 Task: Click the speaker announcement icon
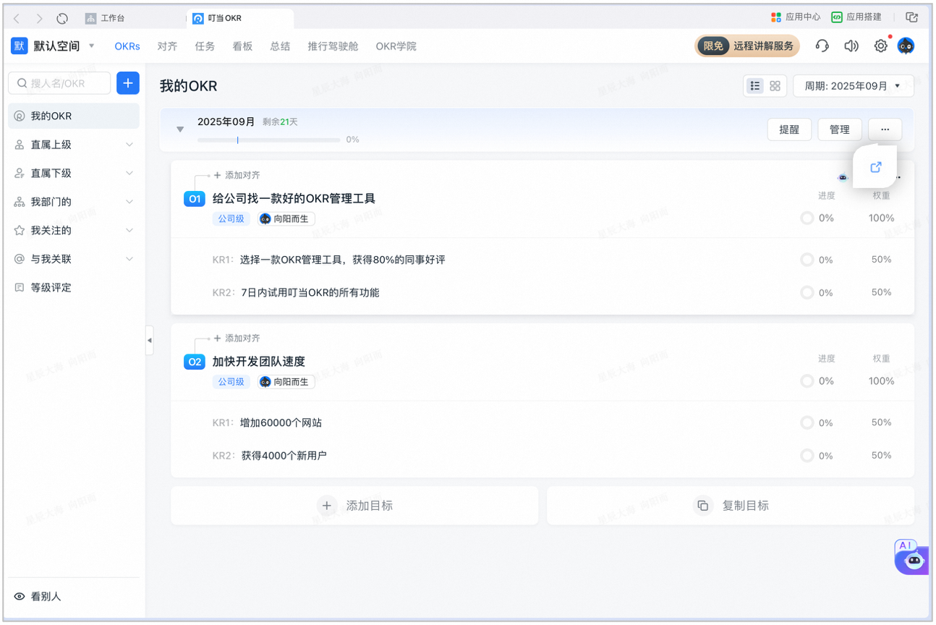point(851,46)
